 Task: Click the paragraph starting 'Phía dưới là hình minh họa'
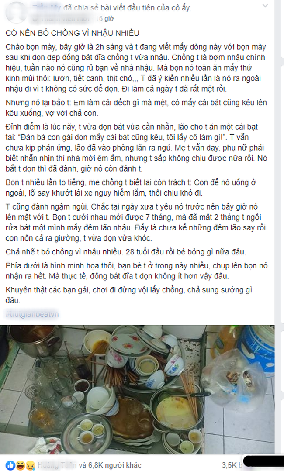pyautogui.click(x=136, y=271)
